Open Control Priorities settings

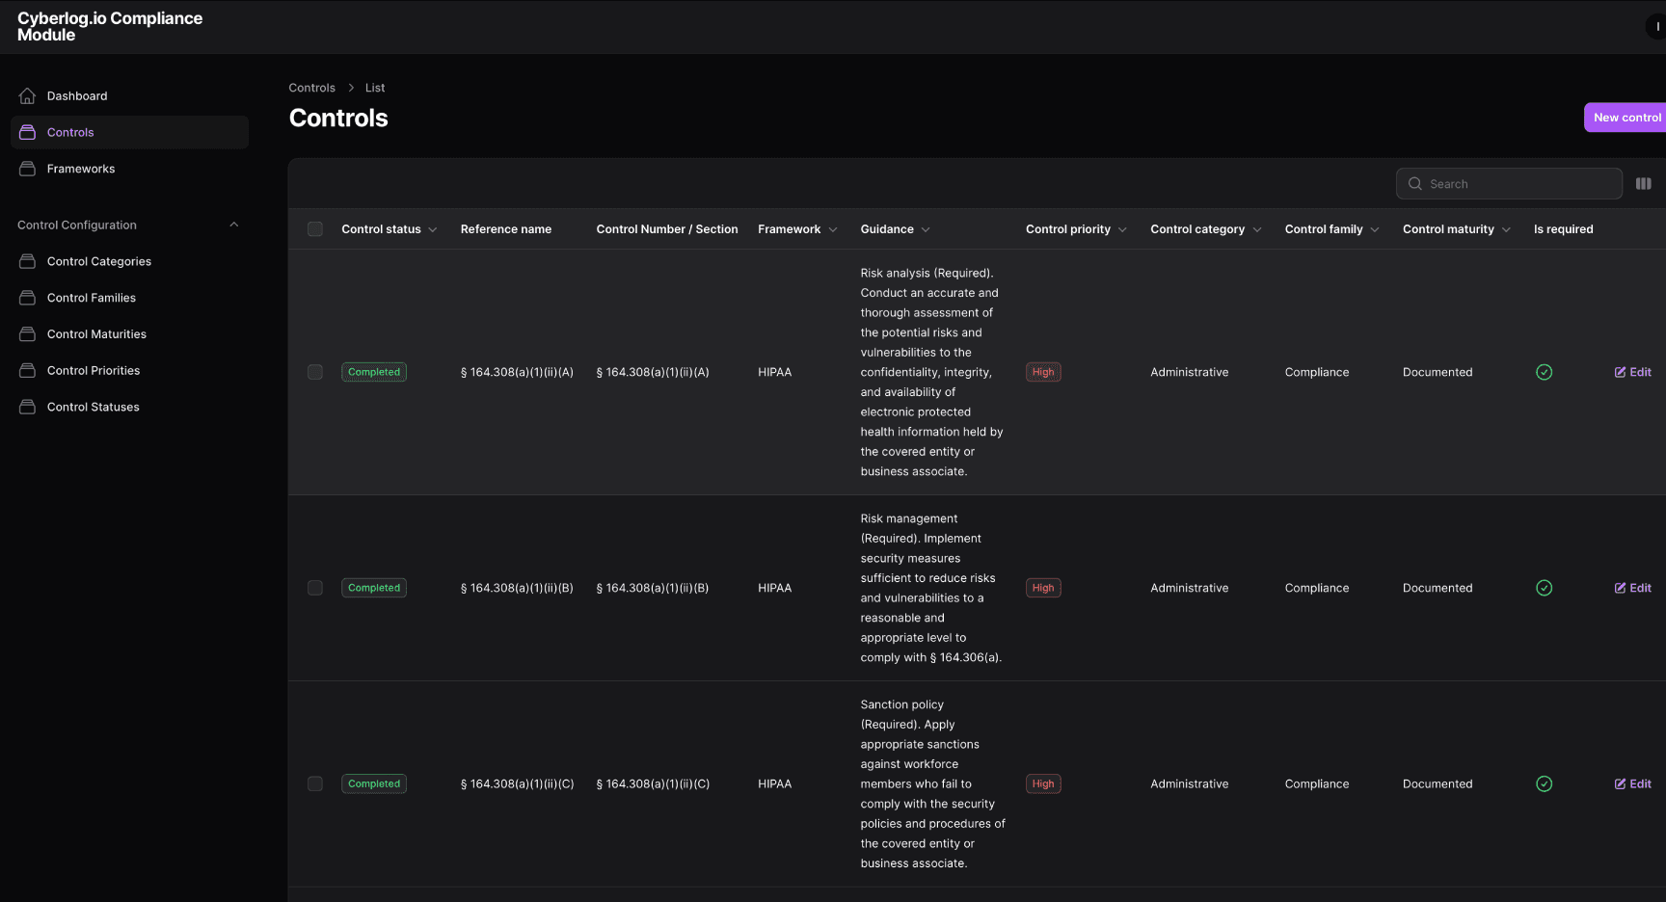(x=94, y=370)
